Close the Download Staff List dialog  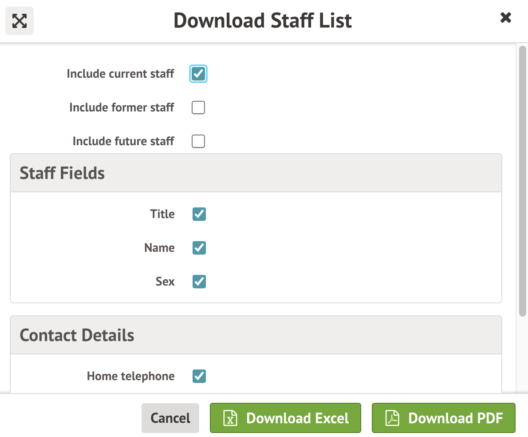(505, 18)
